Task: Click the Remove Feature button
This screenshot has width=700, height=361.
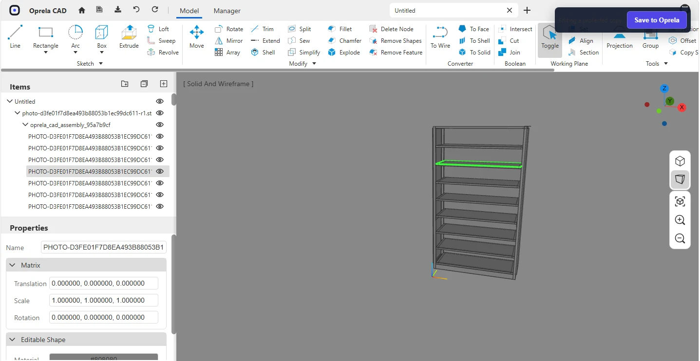Action: (x=396, y=53)
